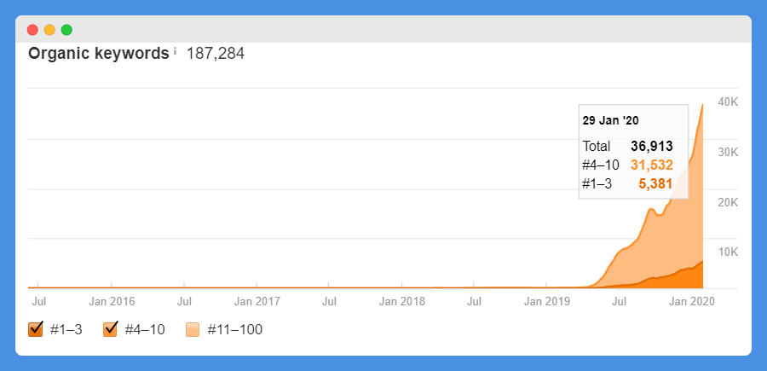The width and height of the screenshot is (767, 371).
Task: Click the Organic keywords heading
Action: [98, 54]
